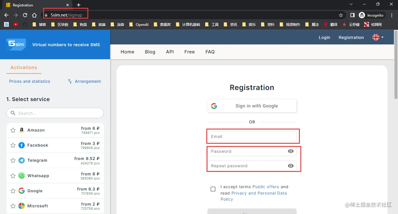Viewport: 398px width, 214px height.
Task: Open the FAQ menu item
Action: click(210, 52)
